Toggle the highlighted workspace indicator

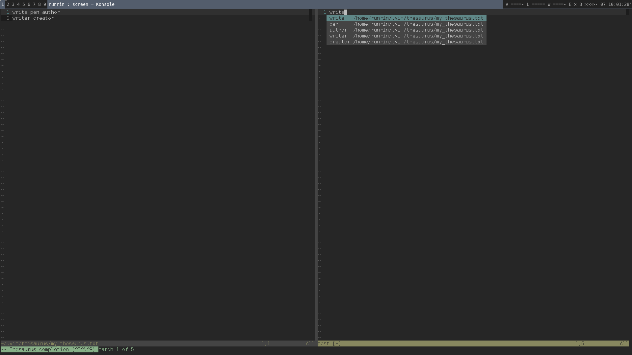click(x=2, y=4)
